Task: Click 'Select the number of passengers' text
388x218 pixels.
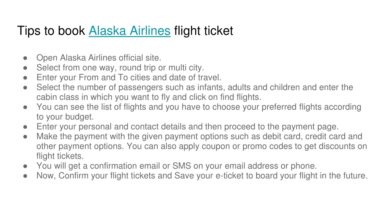Action: coord(194,87)
